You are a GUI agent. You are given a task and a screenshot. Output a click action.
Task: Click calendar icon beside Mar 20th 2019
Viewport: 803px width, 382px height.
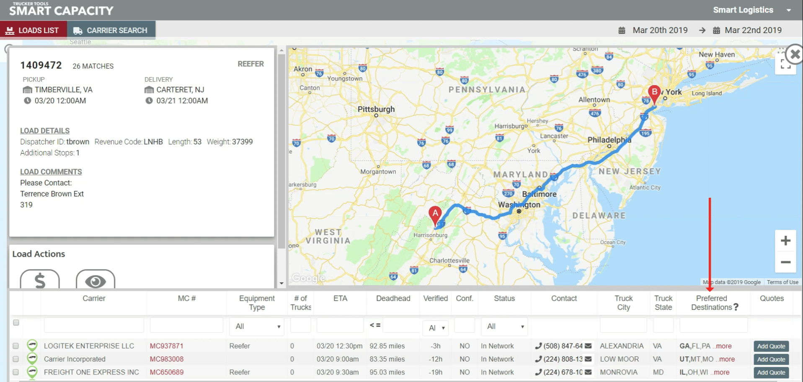point(622,31)
